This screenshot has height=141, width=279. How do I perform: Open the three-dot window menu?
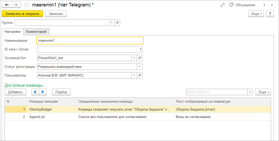click(x=264, y=5)
